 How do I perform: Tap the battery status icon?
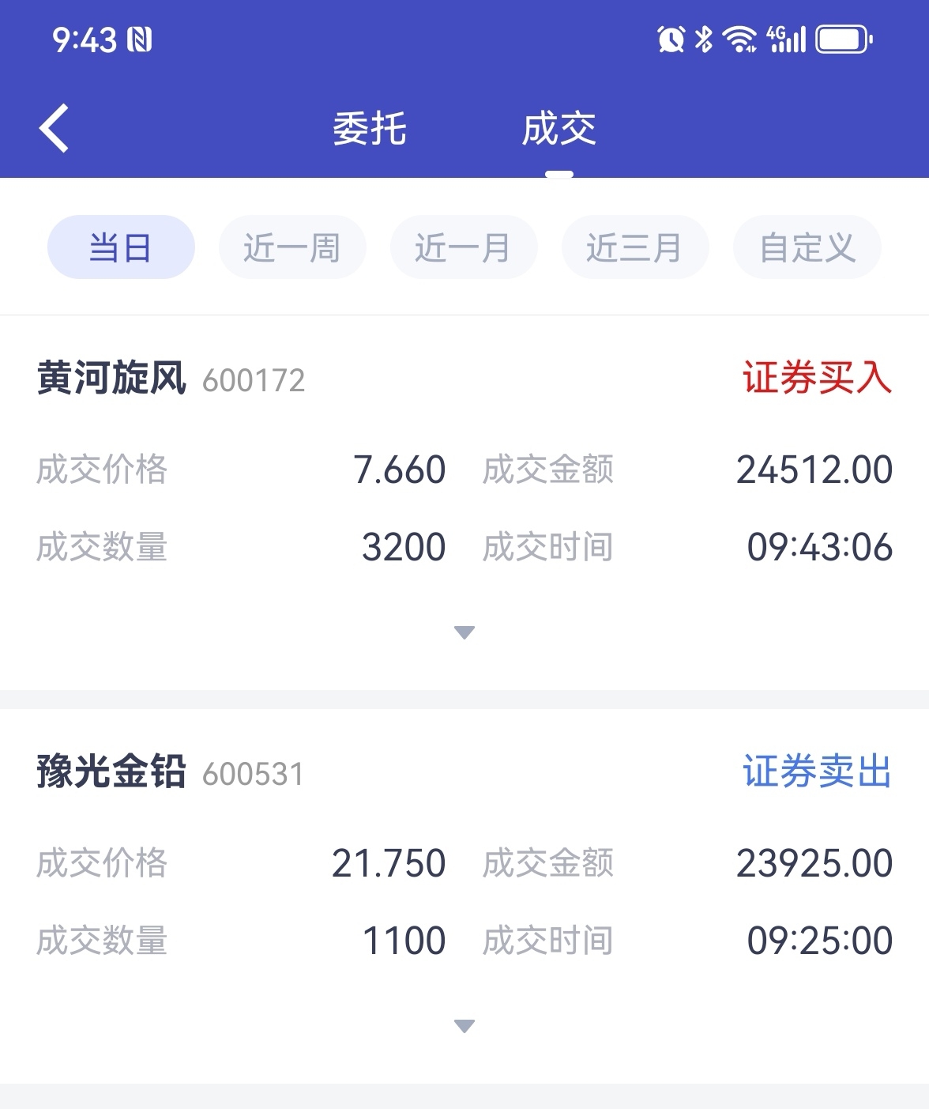tap(844, 39)
